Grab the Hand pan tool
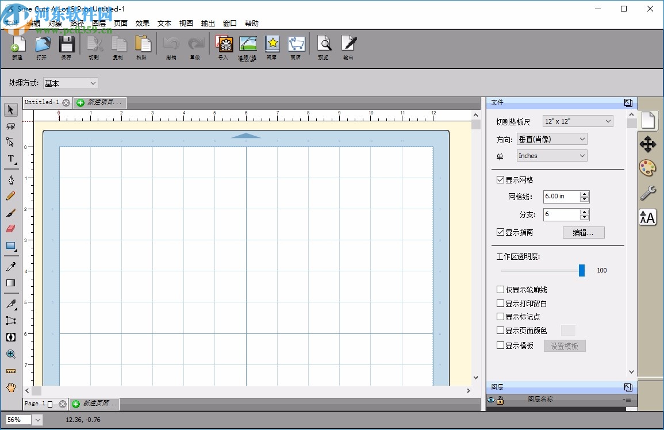 click(x=11, y=388)
